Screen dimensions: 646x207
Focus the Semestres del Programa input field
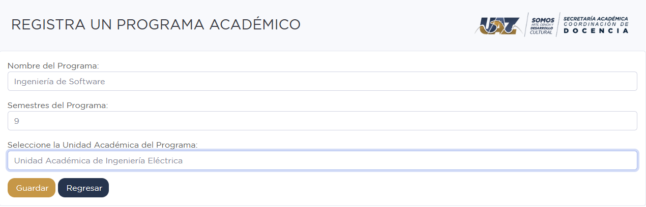click(x=322, y=121)
